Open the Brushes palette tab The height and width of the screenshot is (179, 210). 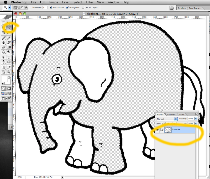[182, 8]
